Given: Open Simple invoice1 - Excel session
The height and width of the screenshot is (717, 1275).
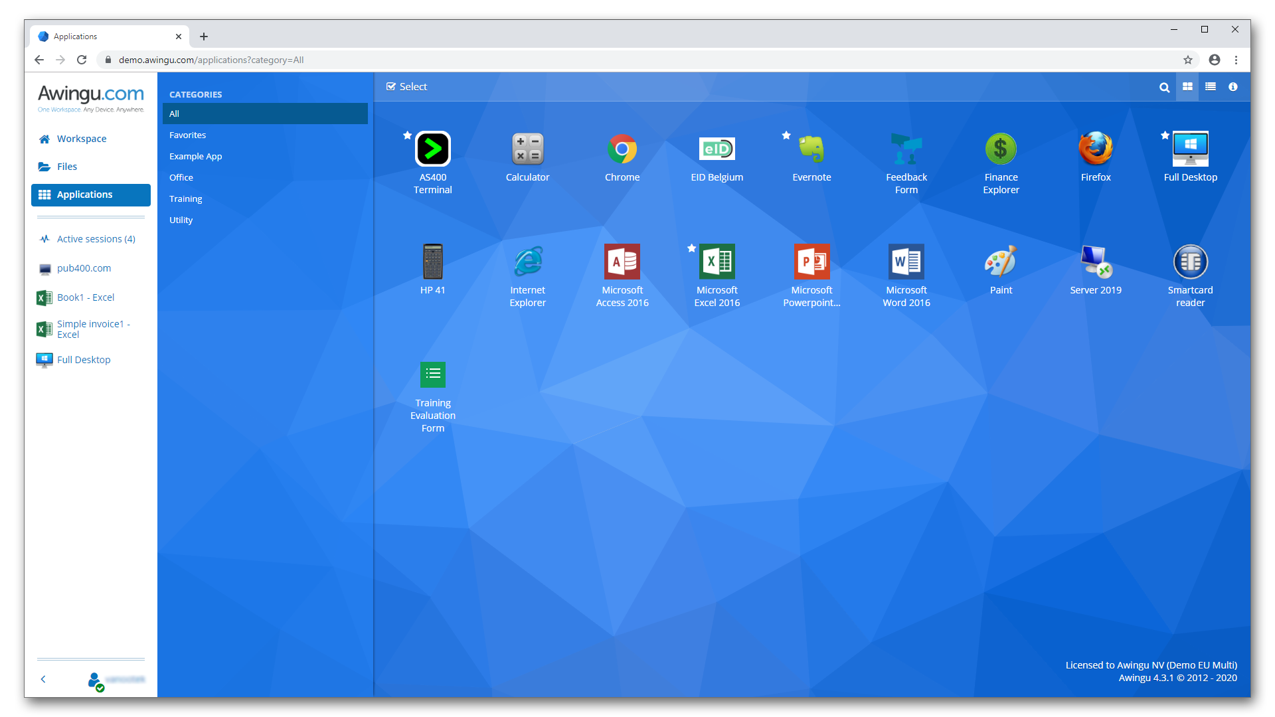Looking at the screenshot, I should click(x=93, y=329).
